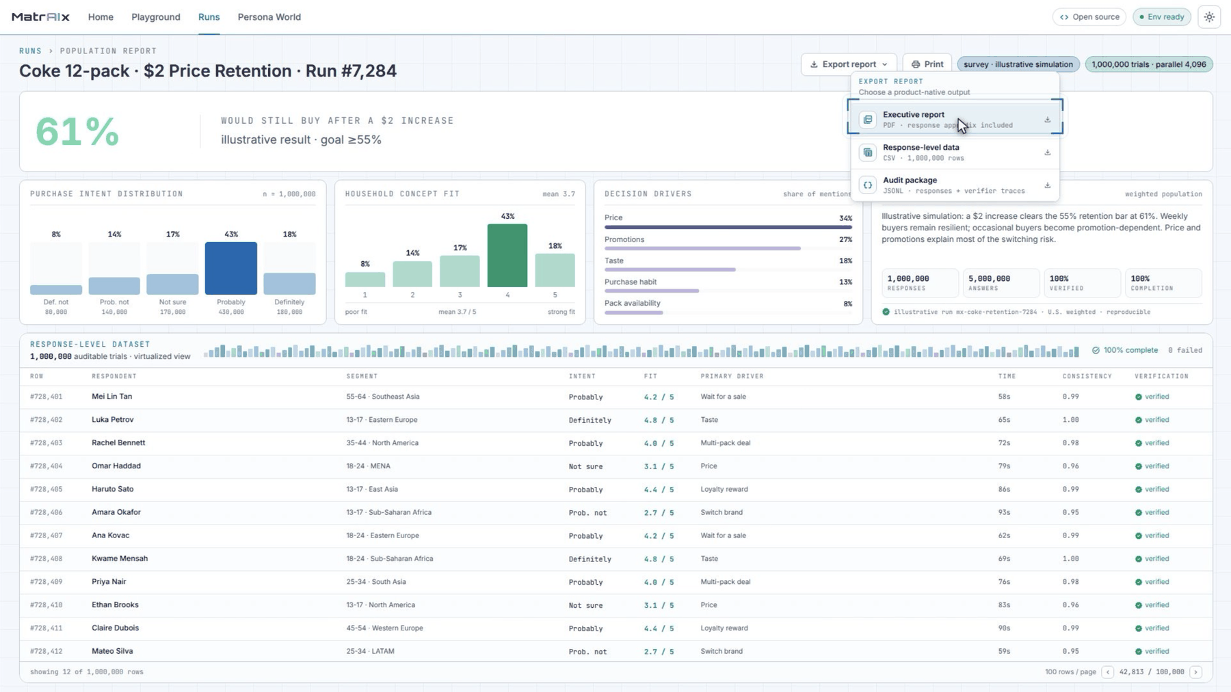
Task: Click the MatrAIx logo
Action: pos(40,17)
